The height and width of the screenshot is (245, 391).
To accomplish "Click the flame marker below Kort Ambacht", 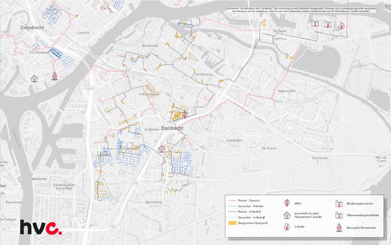I will coord(54,76).
